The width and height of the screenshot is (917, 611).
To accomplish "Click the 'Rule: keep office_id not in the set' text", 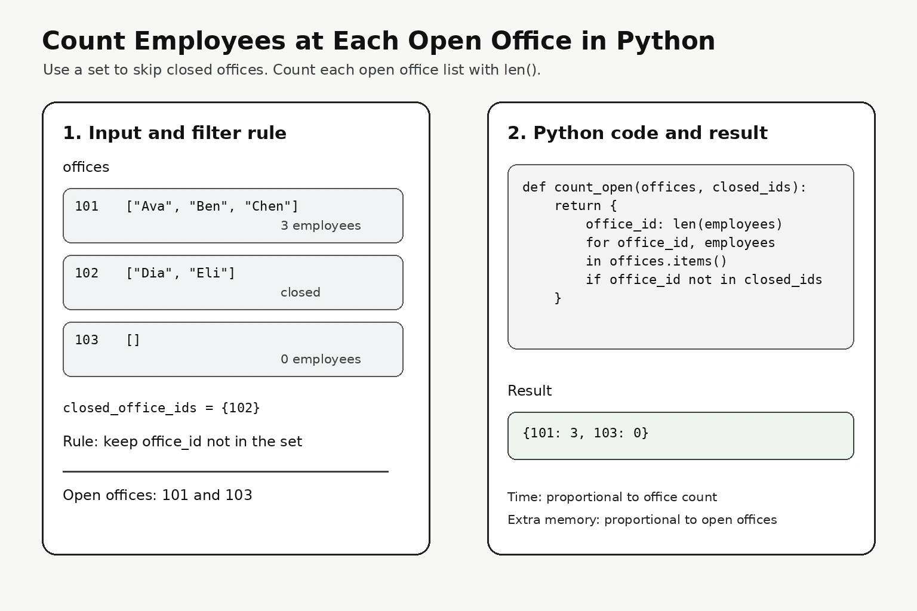I will coord(182,442).
